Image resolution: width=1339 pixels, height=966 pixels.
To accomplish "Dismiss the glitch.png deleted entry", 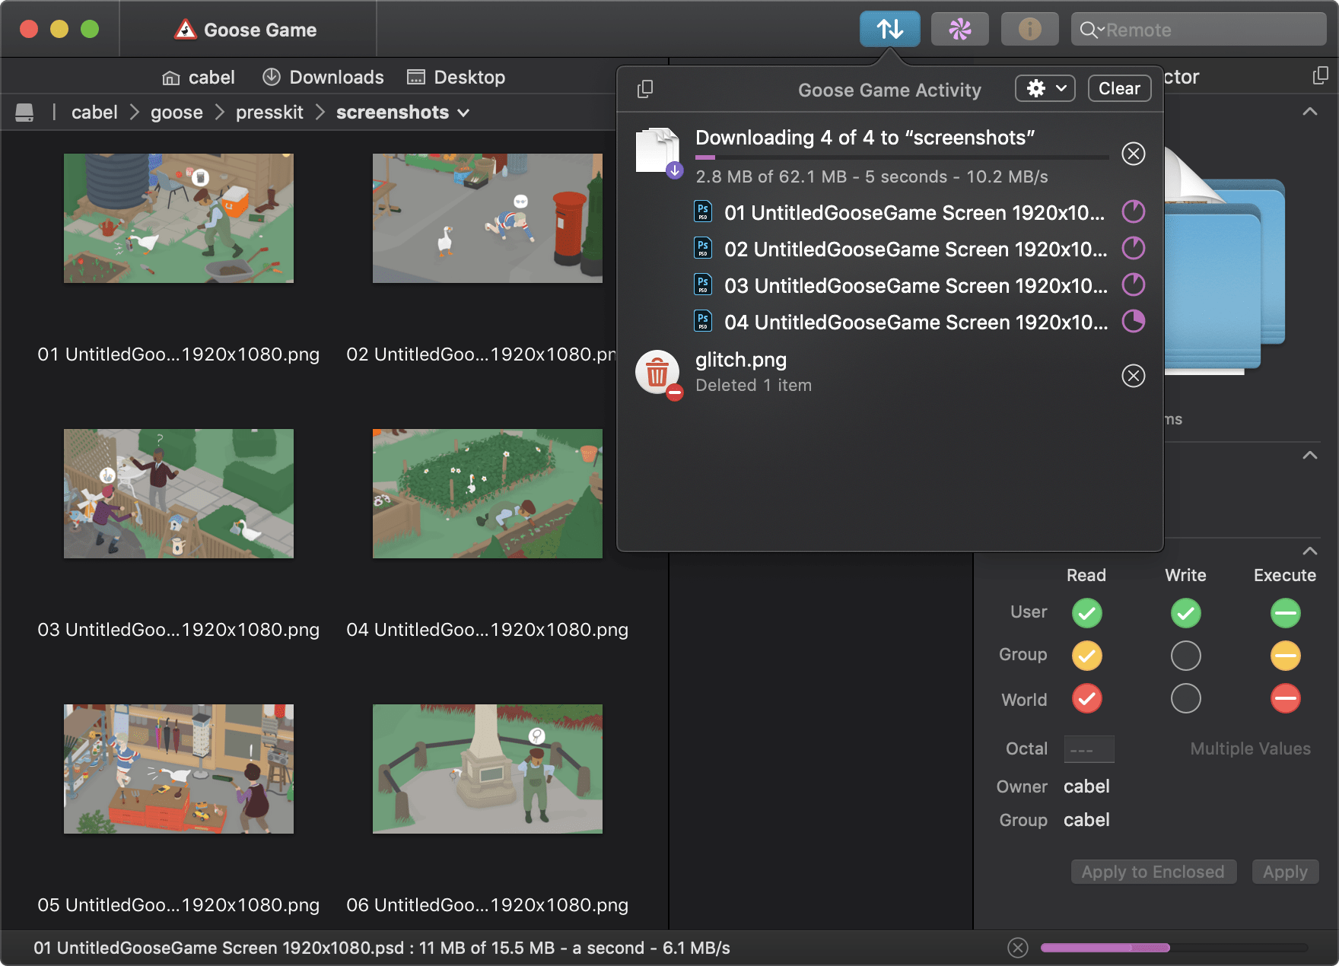I will click(1133, 375).
